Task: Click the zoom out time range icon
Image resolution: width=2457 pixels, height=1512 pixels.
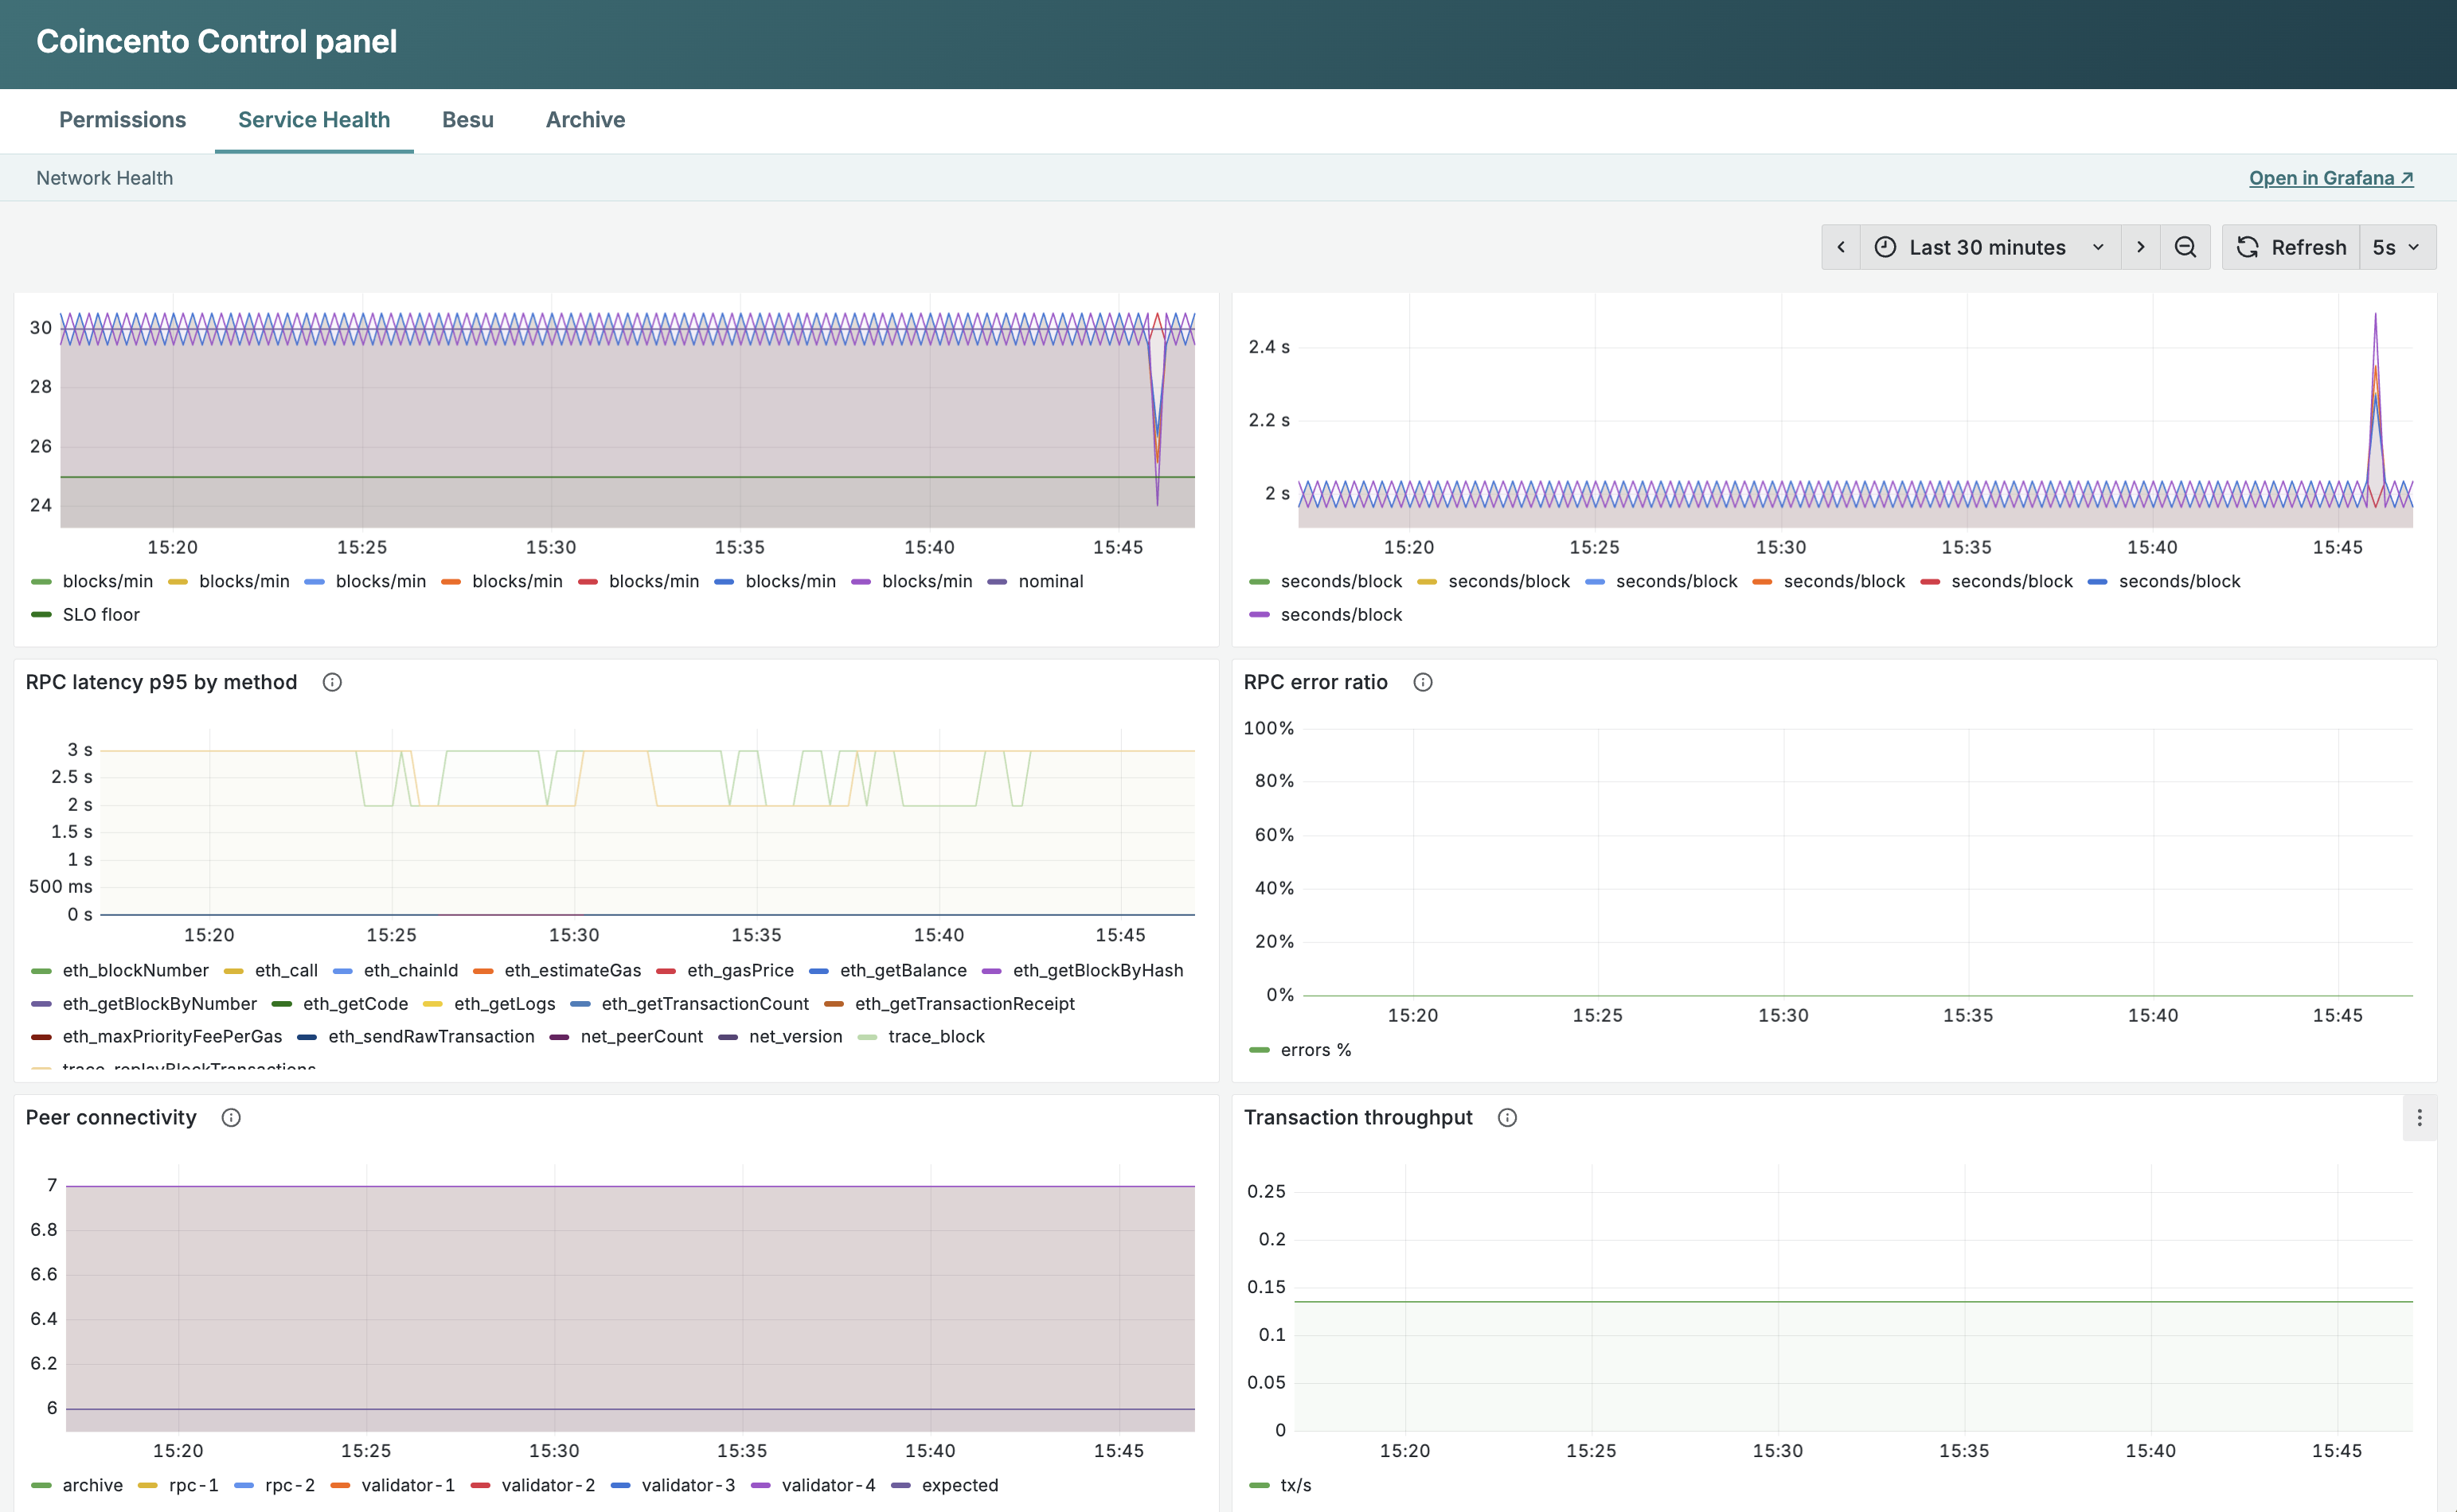Action: [x=2185, y=247]
